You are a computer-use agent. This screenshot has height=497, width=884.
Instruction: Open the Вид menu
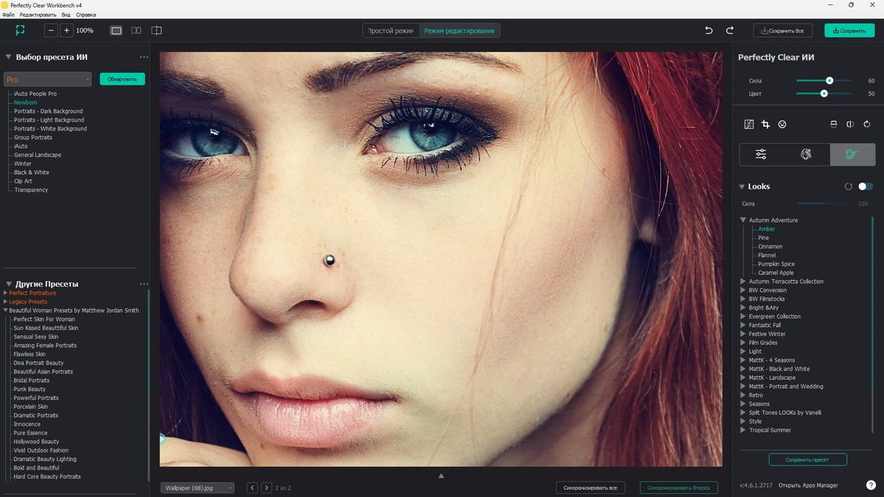point(66,15)
